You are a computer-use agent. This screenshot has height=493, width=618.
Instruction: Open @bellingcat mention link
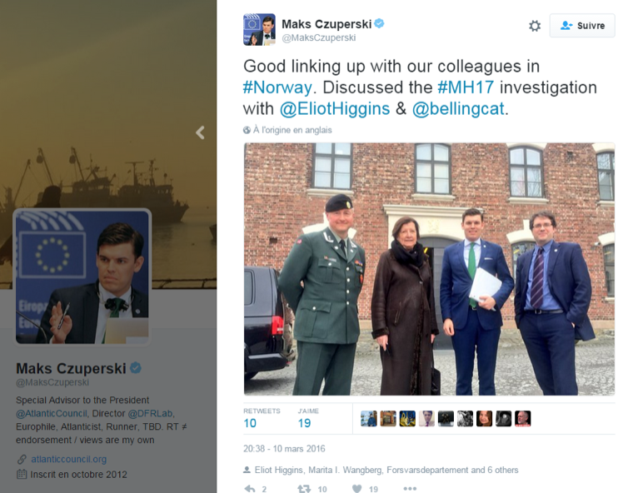coord(458,109)
